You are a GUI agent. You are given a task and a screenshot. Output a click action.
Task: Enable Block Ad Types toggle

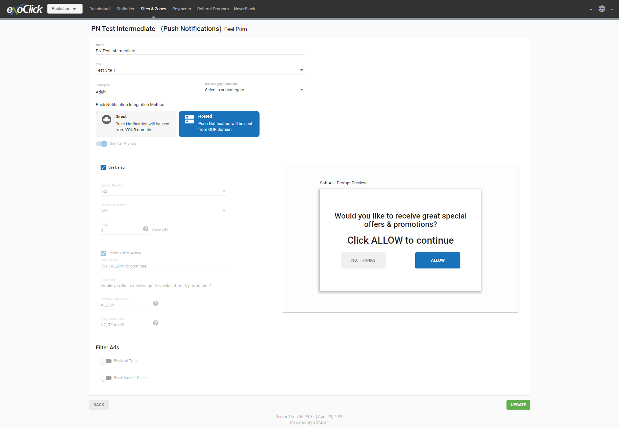[106, 361]
